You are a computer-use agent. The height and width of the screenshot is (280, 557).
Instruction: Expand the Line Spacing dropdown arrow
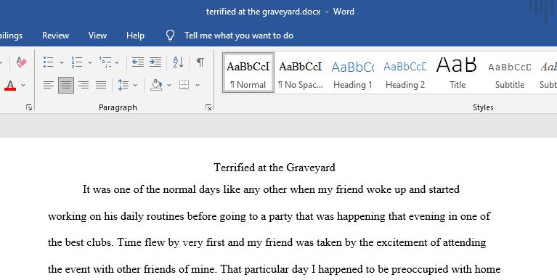[135, 85]
